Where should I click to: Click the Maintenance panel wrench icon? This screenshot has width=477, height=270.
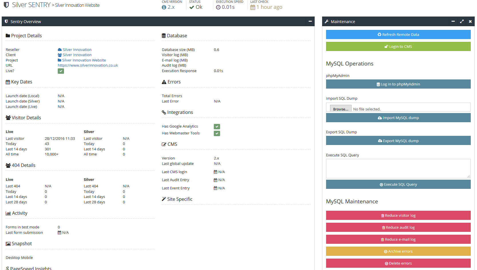327,21
